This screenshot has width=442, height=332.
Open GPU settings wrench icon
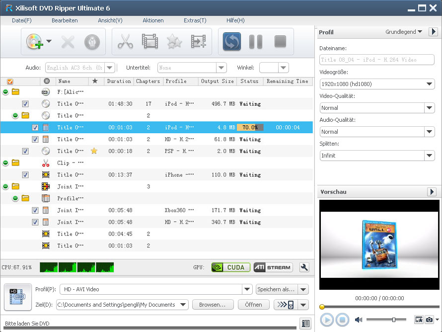pos(304,267)
